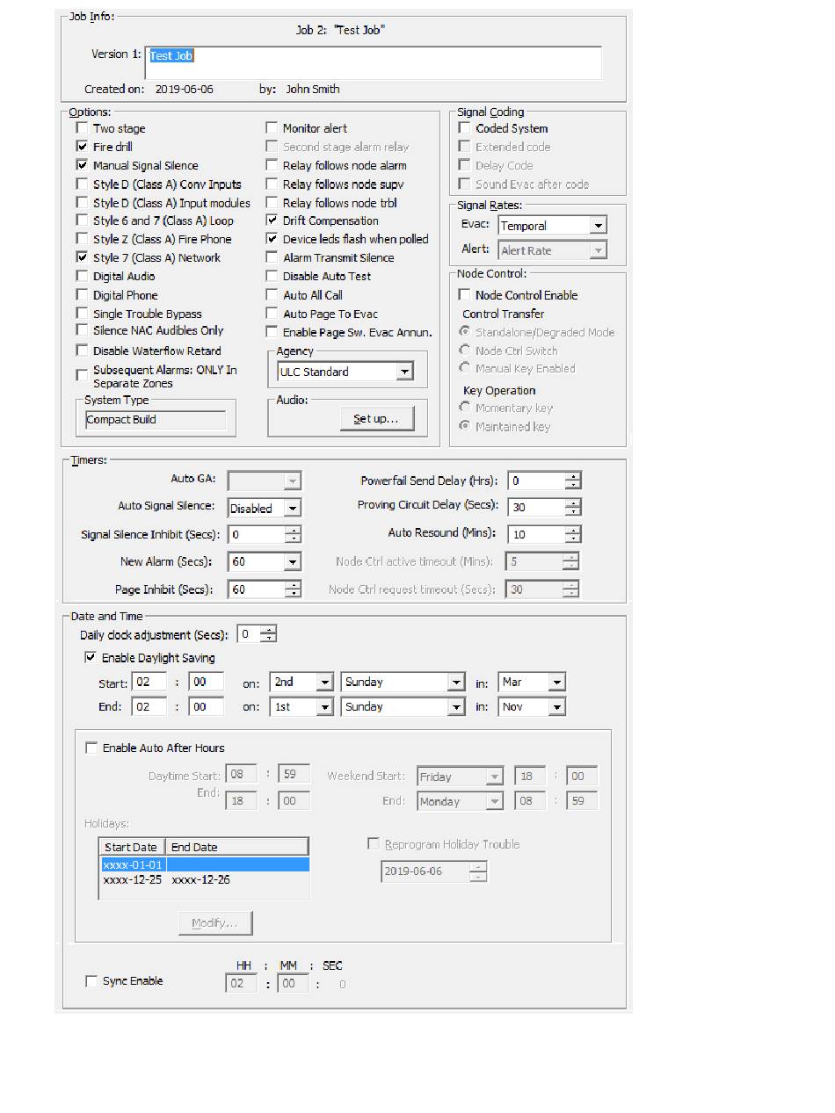Open the Auto Signal Silence dropdown
Screen dimensions: 835x1113
coord(292,508)
